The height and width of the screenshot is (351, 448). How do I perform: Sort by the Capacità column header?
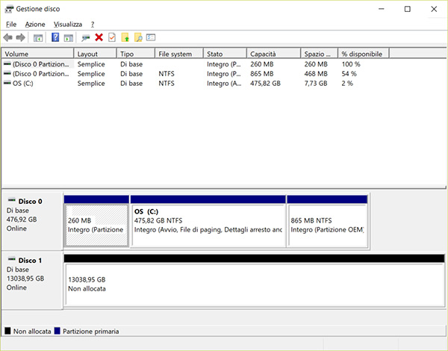[274, 54]
